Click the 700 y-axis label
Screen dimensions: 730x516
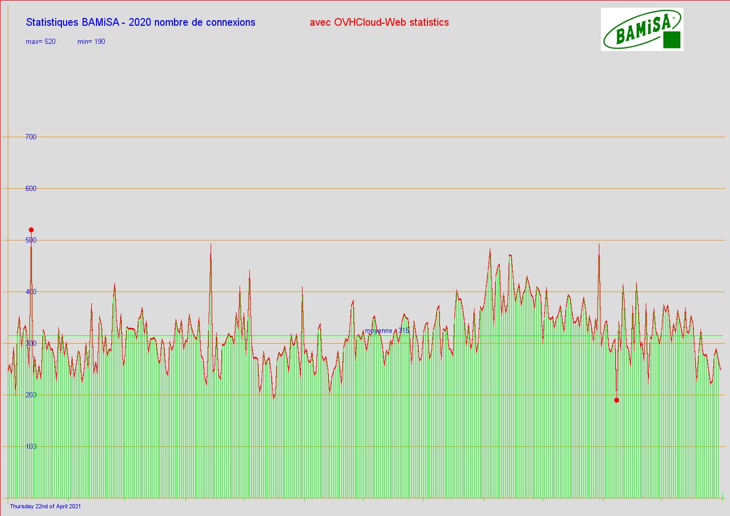click(x=31, y=137)
